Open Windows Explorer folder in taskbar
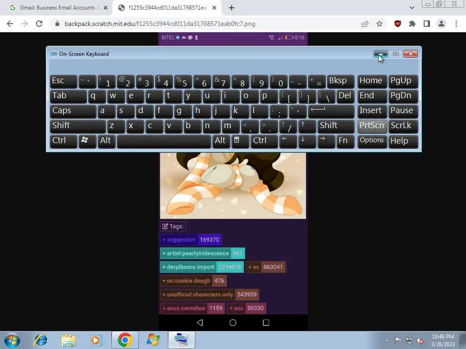Screen dimensions: 466x349 pyautogui.click(x=69, y=340)
